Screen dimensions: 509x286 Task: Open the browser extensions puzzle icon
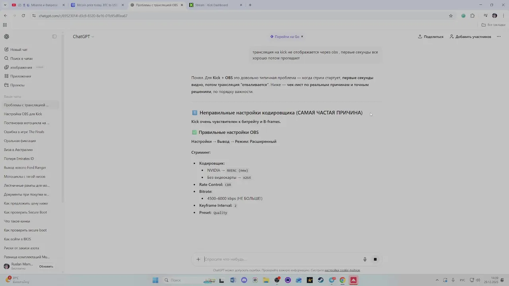point(472,16)
